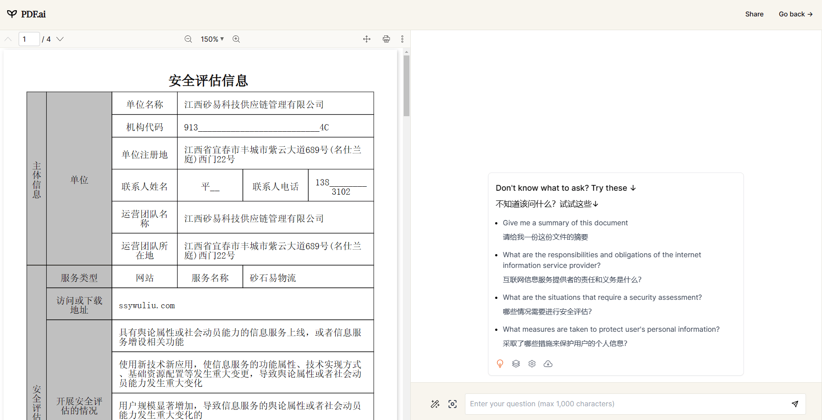Open chat settings with the gear icon
Viewport: 822px width, 420px height.
click(x=532, y=364)
